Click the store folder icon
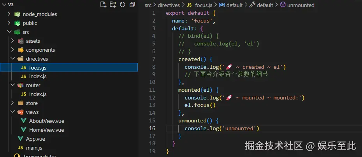The height and width of the screenshot is (157, 362). pos(21,103)
